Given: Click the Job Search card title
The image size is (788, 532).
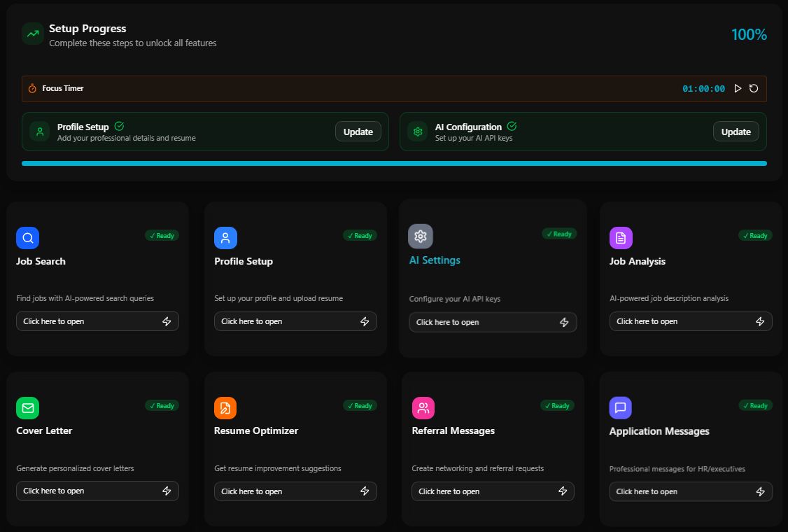Looking at the screenshot, I should [x=41, y=261].
